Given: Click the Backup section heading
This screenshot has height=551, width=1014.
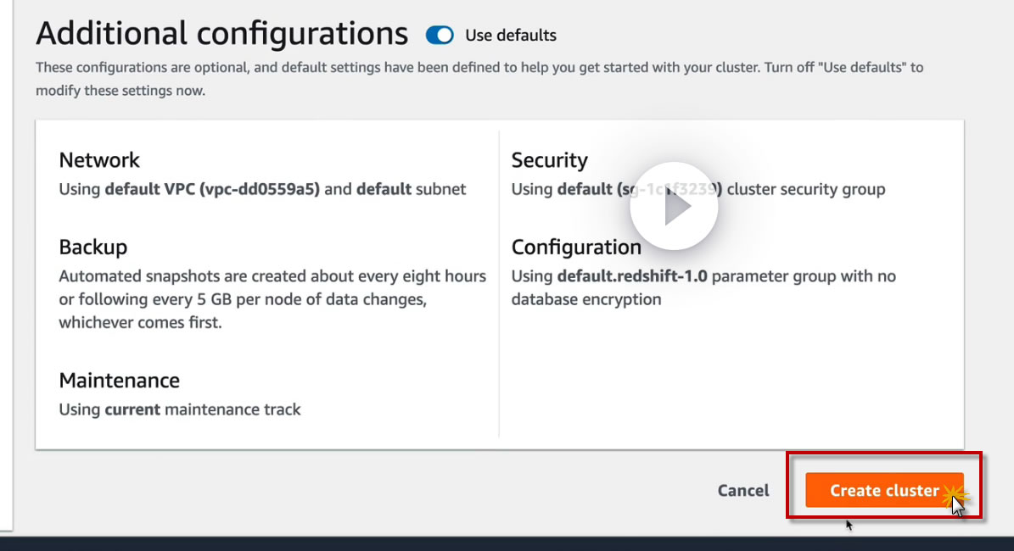Looking at the screenshot, I should tap(93, 248).
